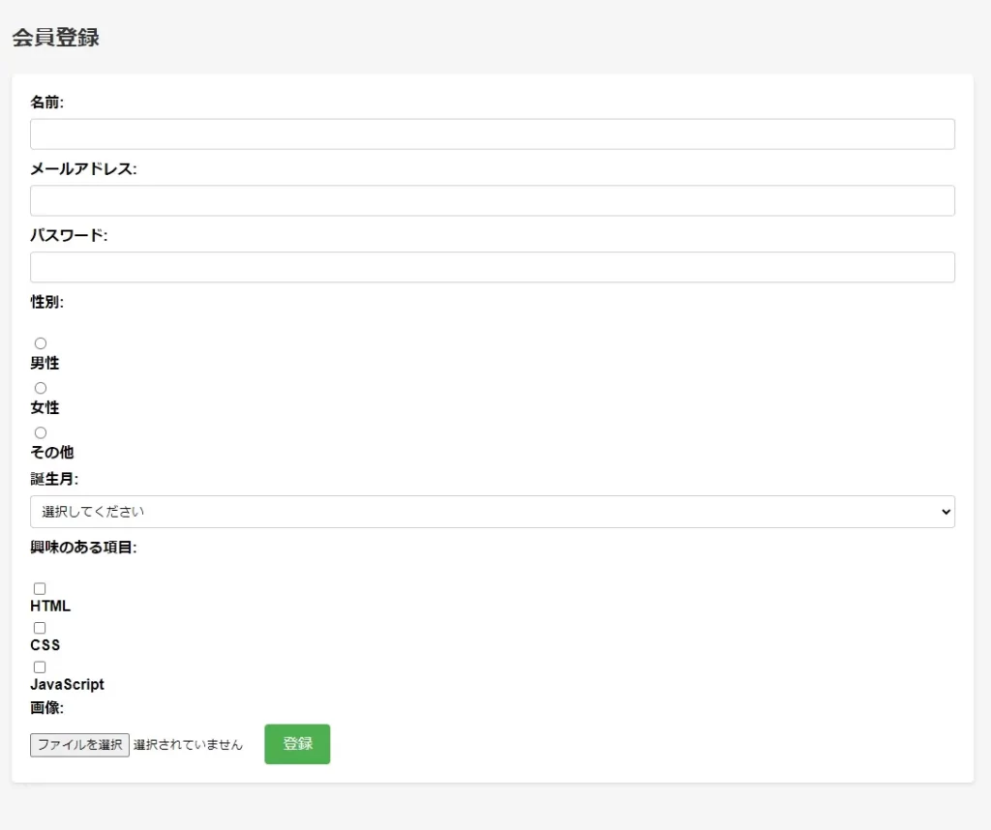The height and width of the screenshot is (830, 991).
Task: Check the HTML interest checkbox
Action: click(x=40, y=588)
